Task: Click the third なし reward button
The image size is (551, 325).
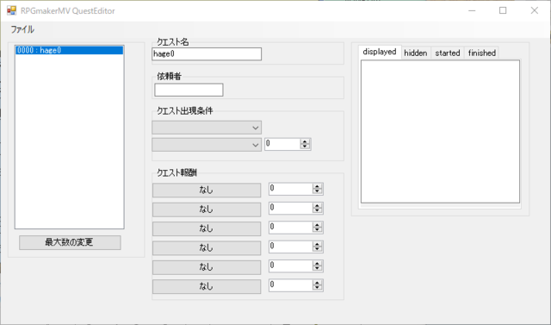Action: [x=207, y=228]
